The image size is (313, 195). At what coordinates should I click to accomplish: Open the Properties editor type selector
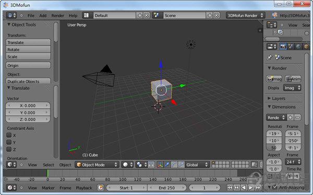[272, 47]
